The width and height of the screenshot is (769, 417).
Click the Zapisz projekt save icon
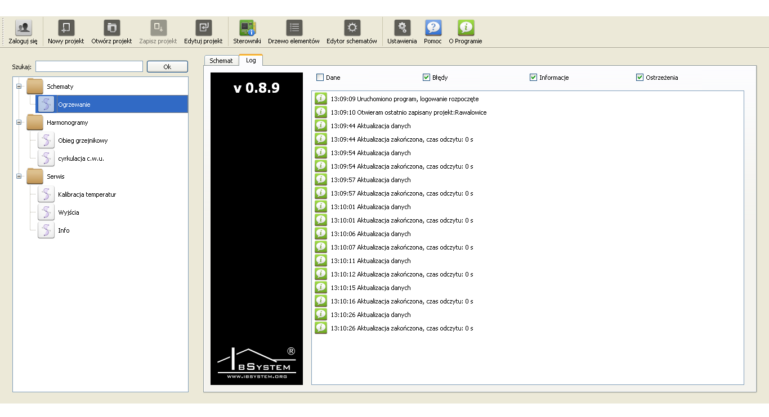pyautogui.click(x=158, y=28)
